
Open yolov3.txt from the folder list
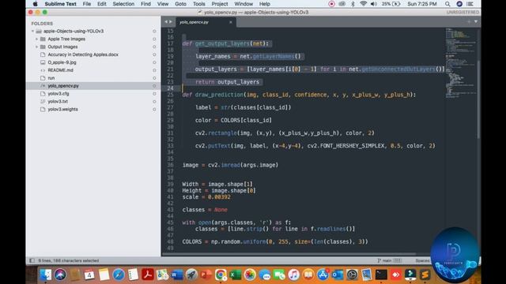(x=58, y=102)
